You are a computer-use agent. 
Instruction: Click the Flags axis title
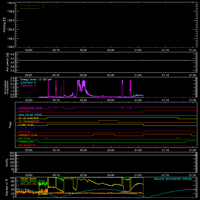pyautogui.click(x=10, y=125)
